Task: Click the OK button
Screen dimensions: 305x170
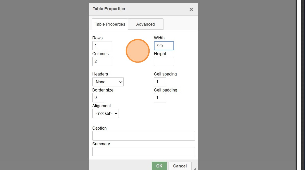Action: point(159,166)
